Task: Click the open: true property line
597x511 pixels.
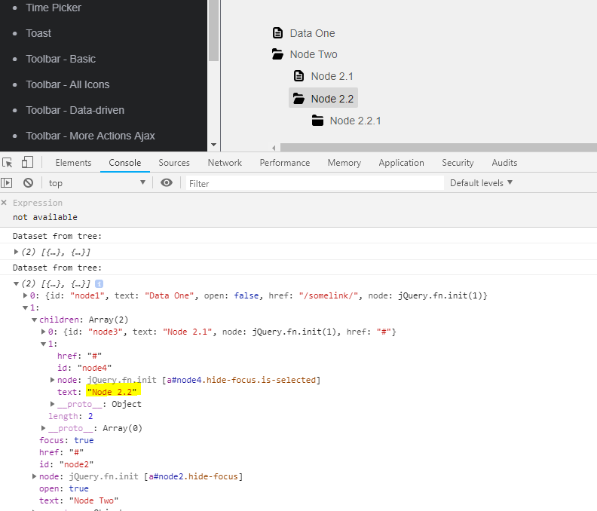Action: click(63, 488)
